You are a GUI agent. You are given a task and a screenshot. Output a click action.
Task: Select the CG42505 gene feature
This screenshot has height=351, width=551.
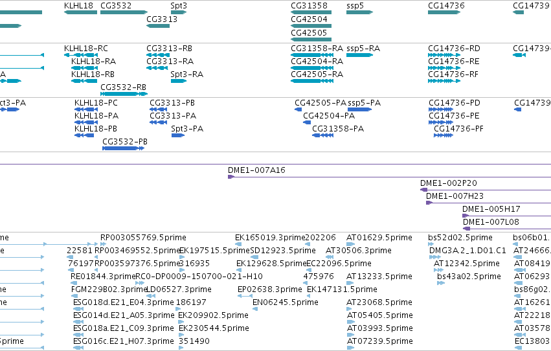pos(311,40)
